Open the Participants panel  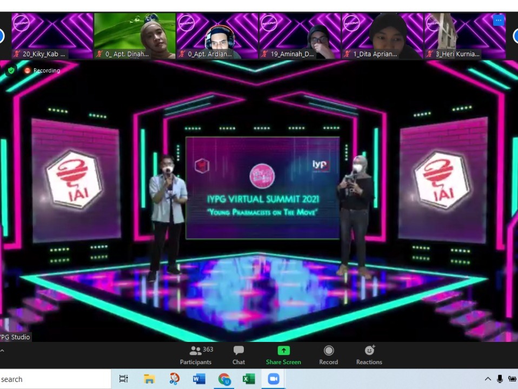(196, 355)
